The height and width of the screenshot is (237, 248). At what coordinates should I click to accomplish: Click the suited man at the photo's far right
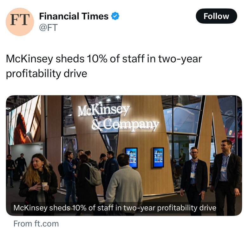226,175
